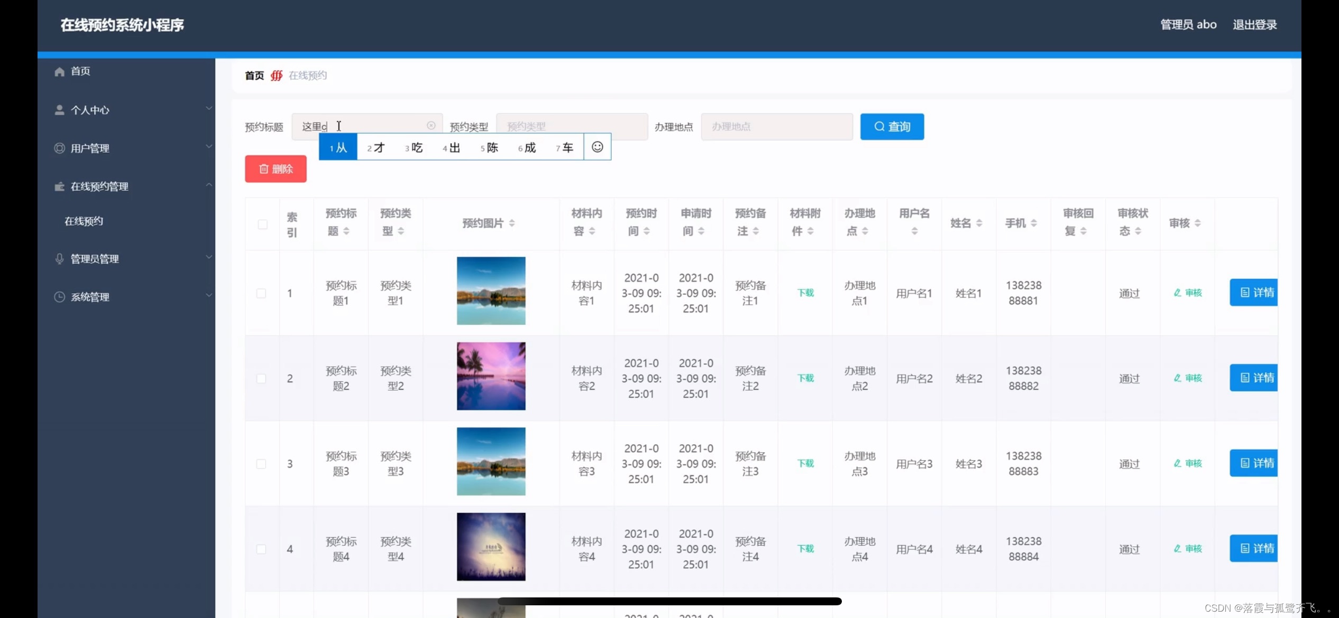This screenshot has height=618, width=1339.
Task: Click the 办理地点2 table cell
Action: [860, 378]
